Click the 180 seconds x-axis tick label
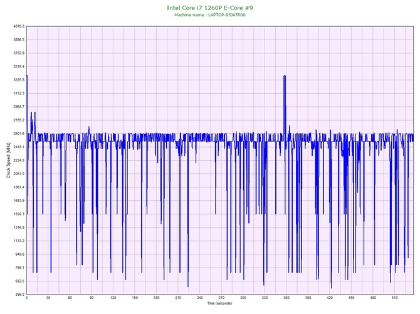420x314 pixels. [157, 298]
